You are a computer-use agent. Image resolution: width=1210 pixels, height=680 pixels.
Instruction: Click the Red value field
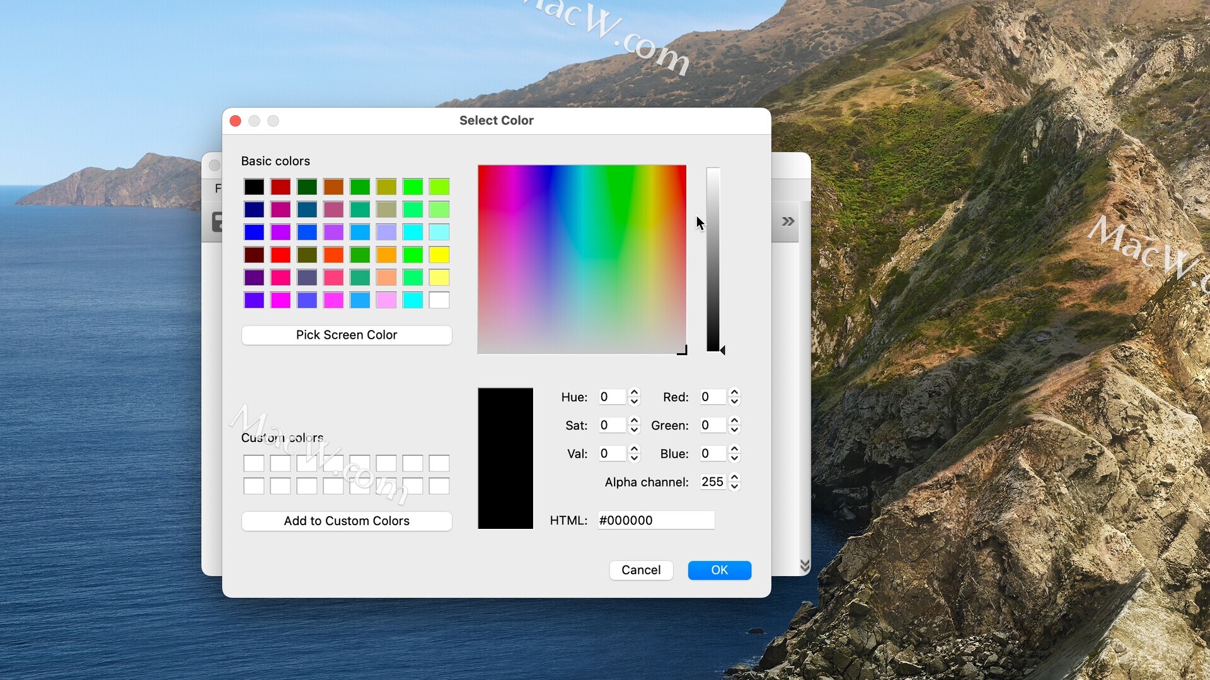point(713,397)
